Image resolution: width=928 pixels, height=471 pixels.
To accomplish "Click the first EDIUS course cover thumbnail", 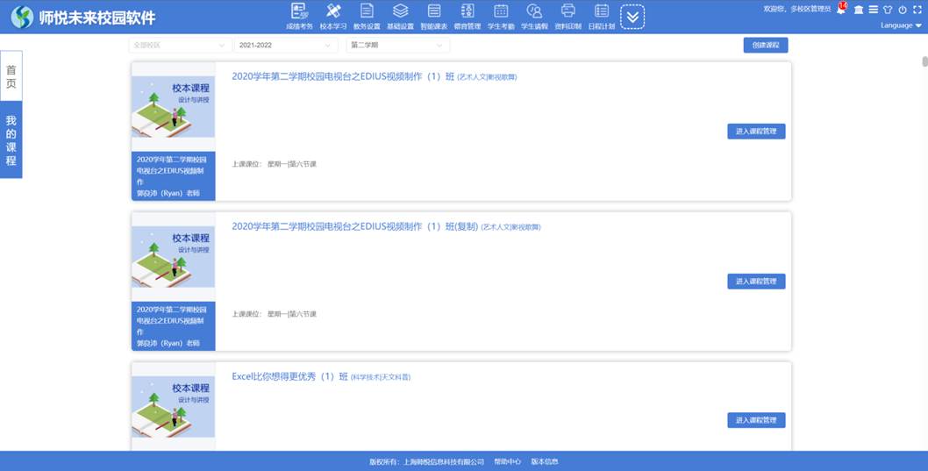I will pyautogui.click(x=174, y=106).
